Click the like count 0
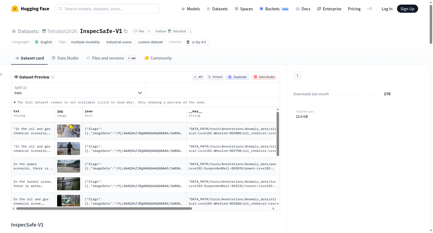Screen dimensions: 433x233 (x=149, y=31)
